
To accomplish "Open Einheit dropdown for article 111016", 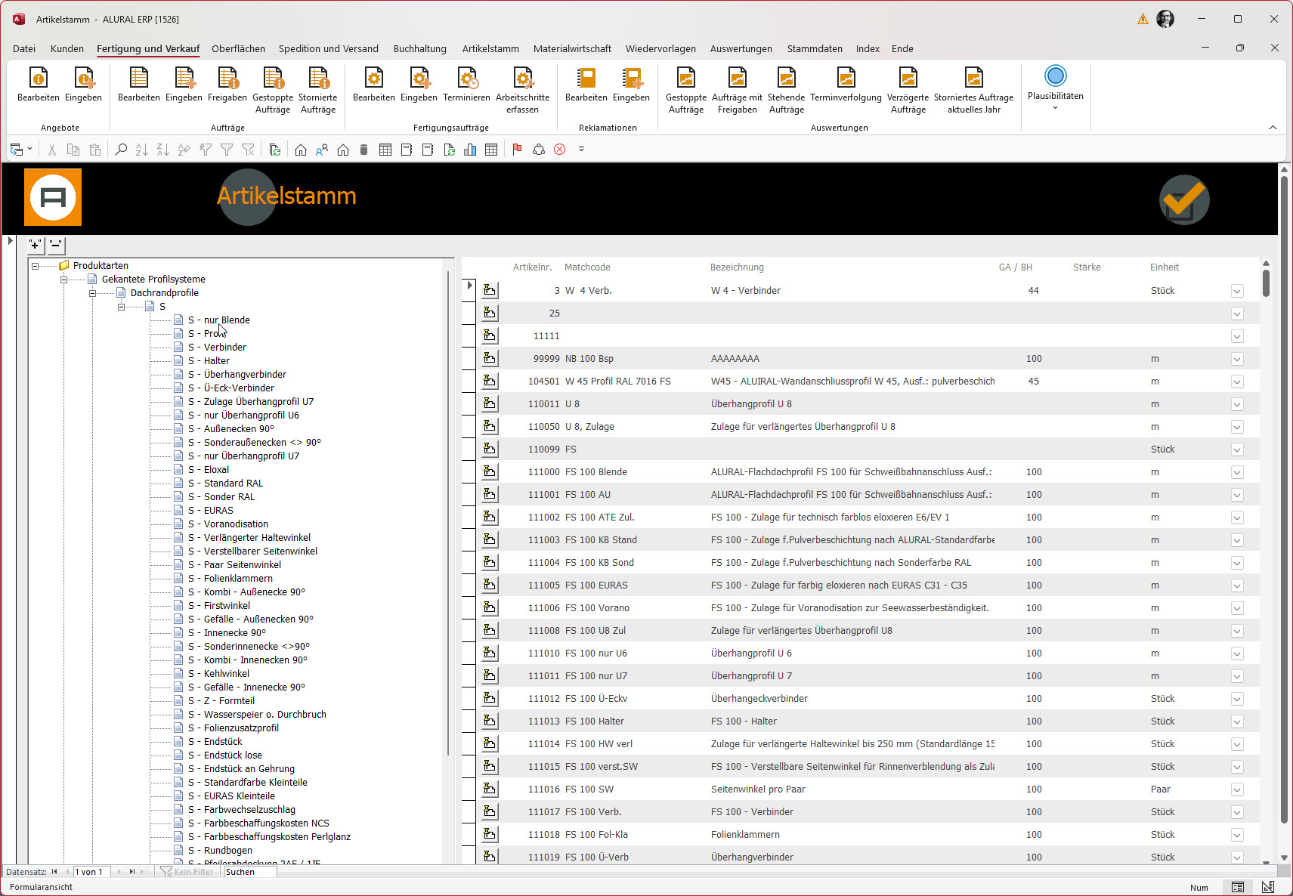I will coord(1237,789).
